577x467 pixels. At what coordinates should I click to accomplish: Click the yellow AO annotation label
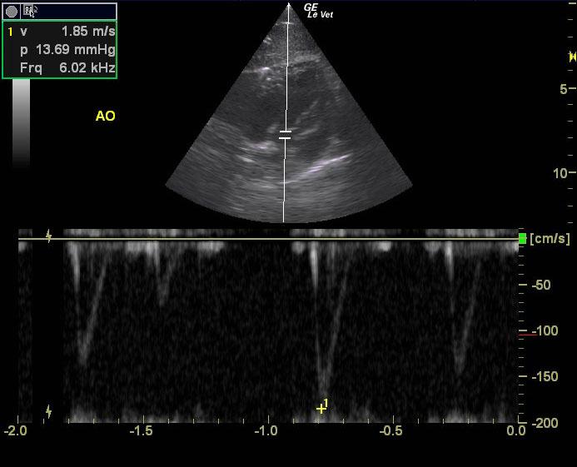click(x=105, y=117)
